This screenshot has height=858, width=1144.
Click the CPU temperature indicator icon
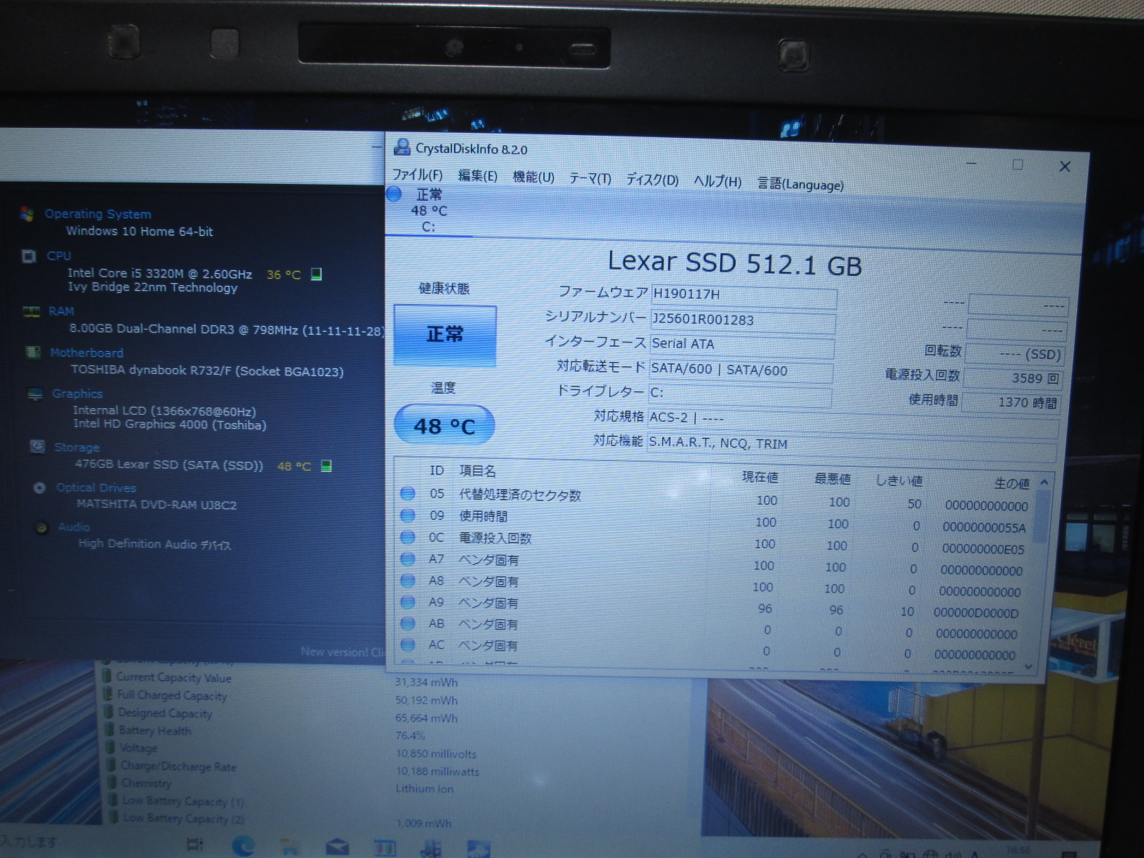(316, 275)
